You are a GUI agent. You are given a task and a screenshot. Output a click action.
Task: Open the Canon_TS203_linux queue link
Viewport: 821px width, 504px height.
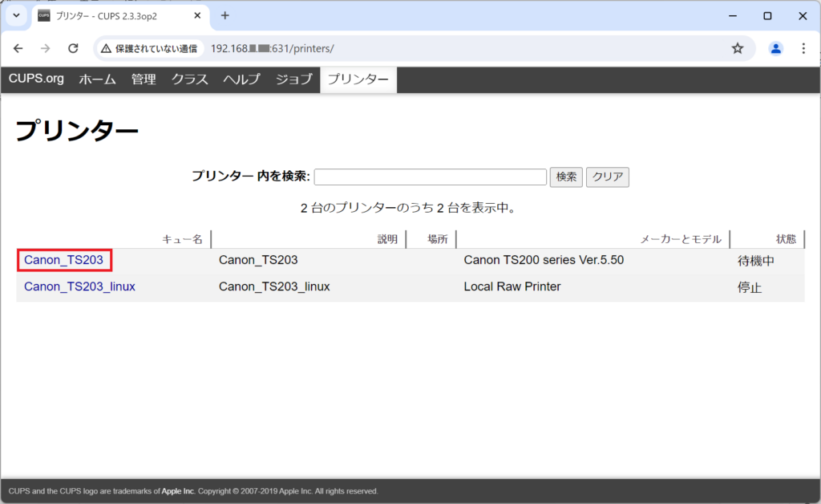click(79, 287)
